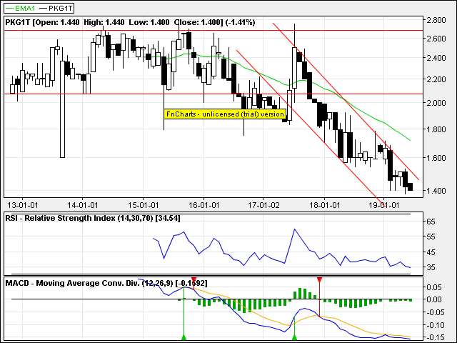
Task: Click the 19-01-01 date axis label
Action: (383, 205)
